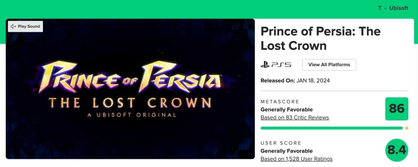
Task: Click the METASCORE section label
Action: point(280,102)
